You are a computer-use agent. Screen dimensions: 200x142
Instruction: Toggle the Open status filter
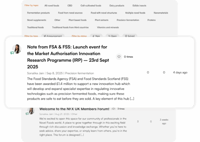click(112, 36)
